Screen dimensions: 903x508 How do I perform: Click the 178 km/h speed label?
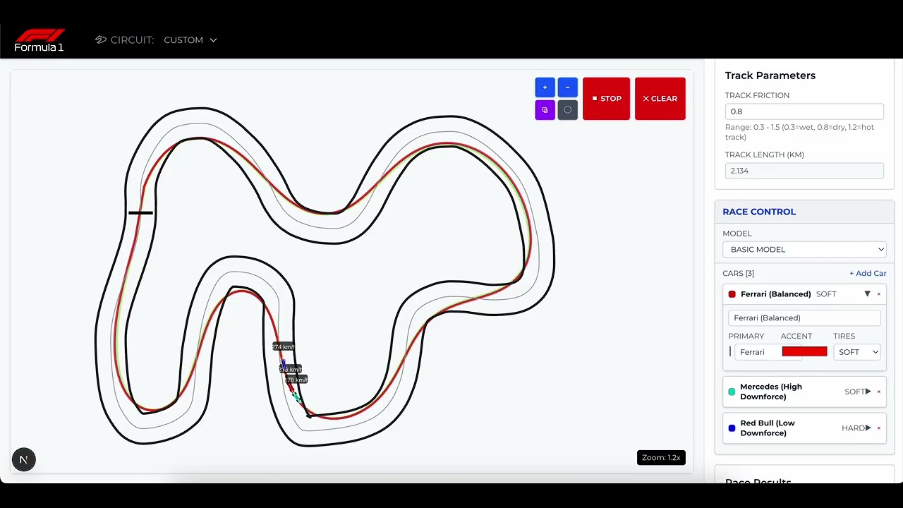coord(296,380)
